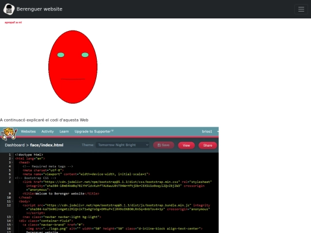Open the Activity menu item
The image size is (311, 233).
coord(47,132)
